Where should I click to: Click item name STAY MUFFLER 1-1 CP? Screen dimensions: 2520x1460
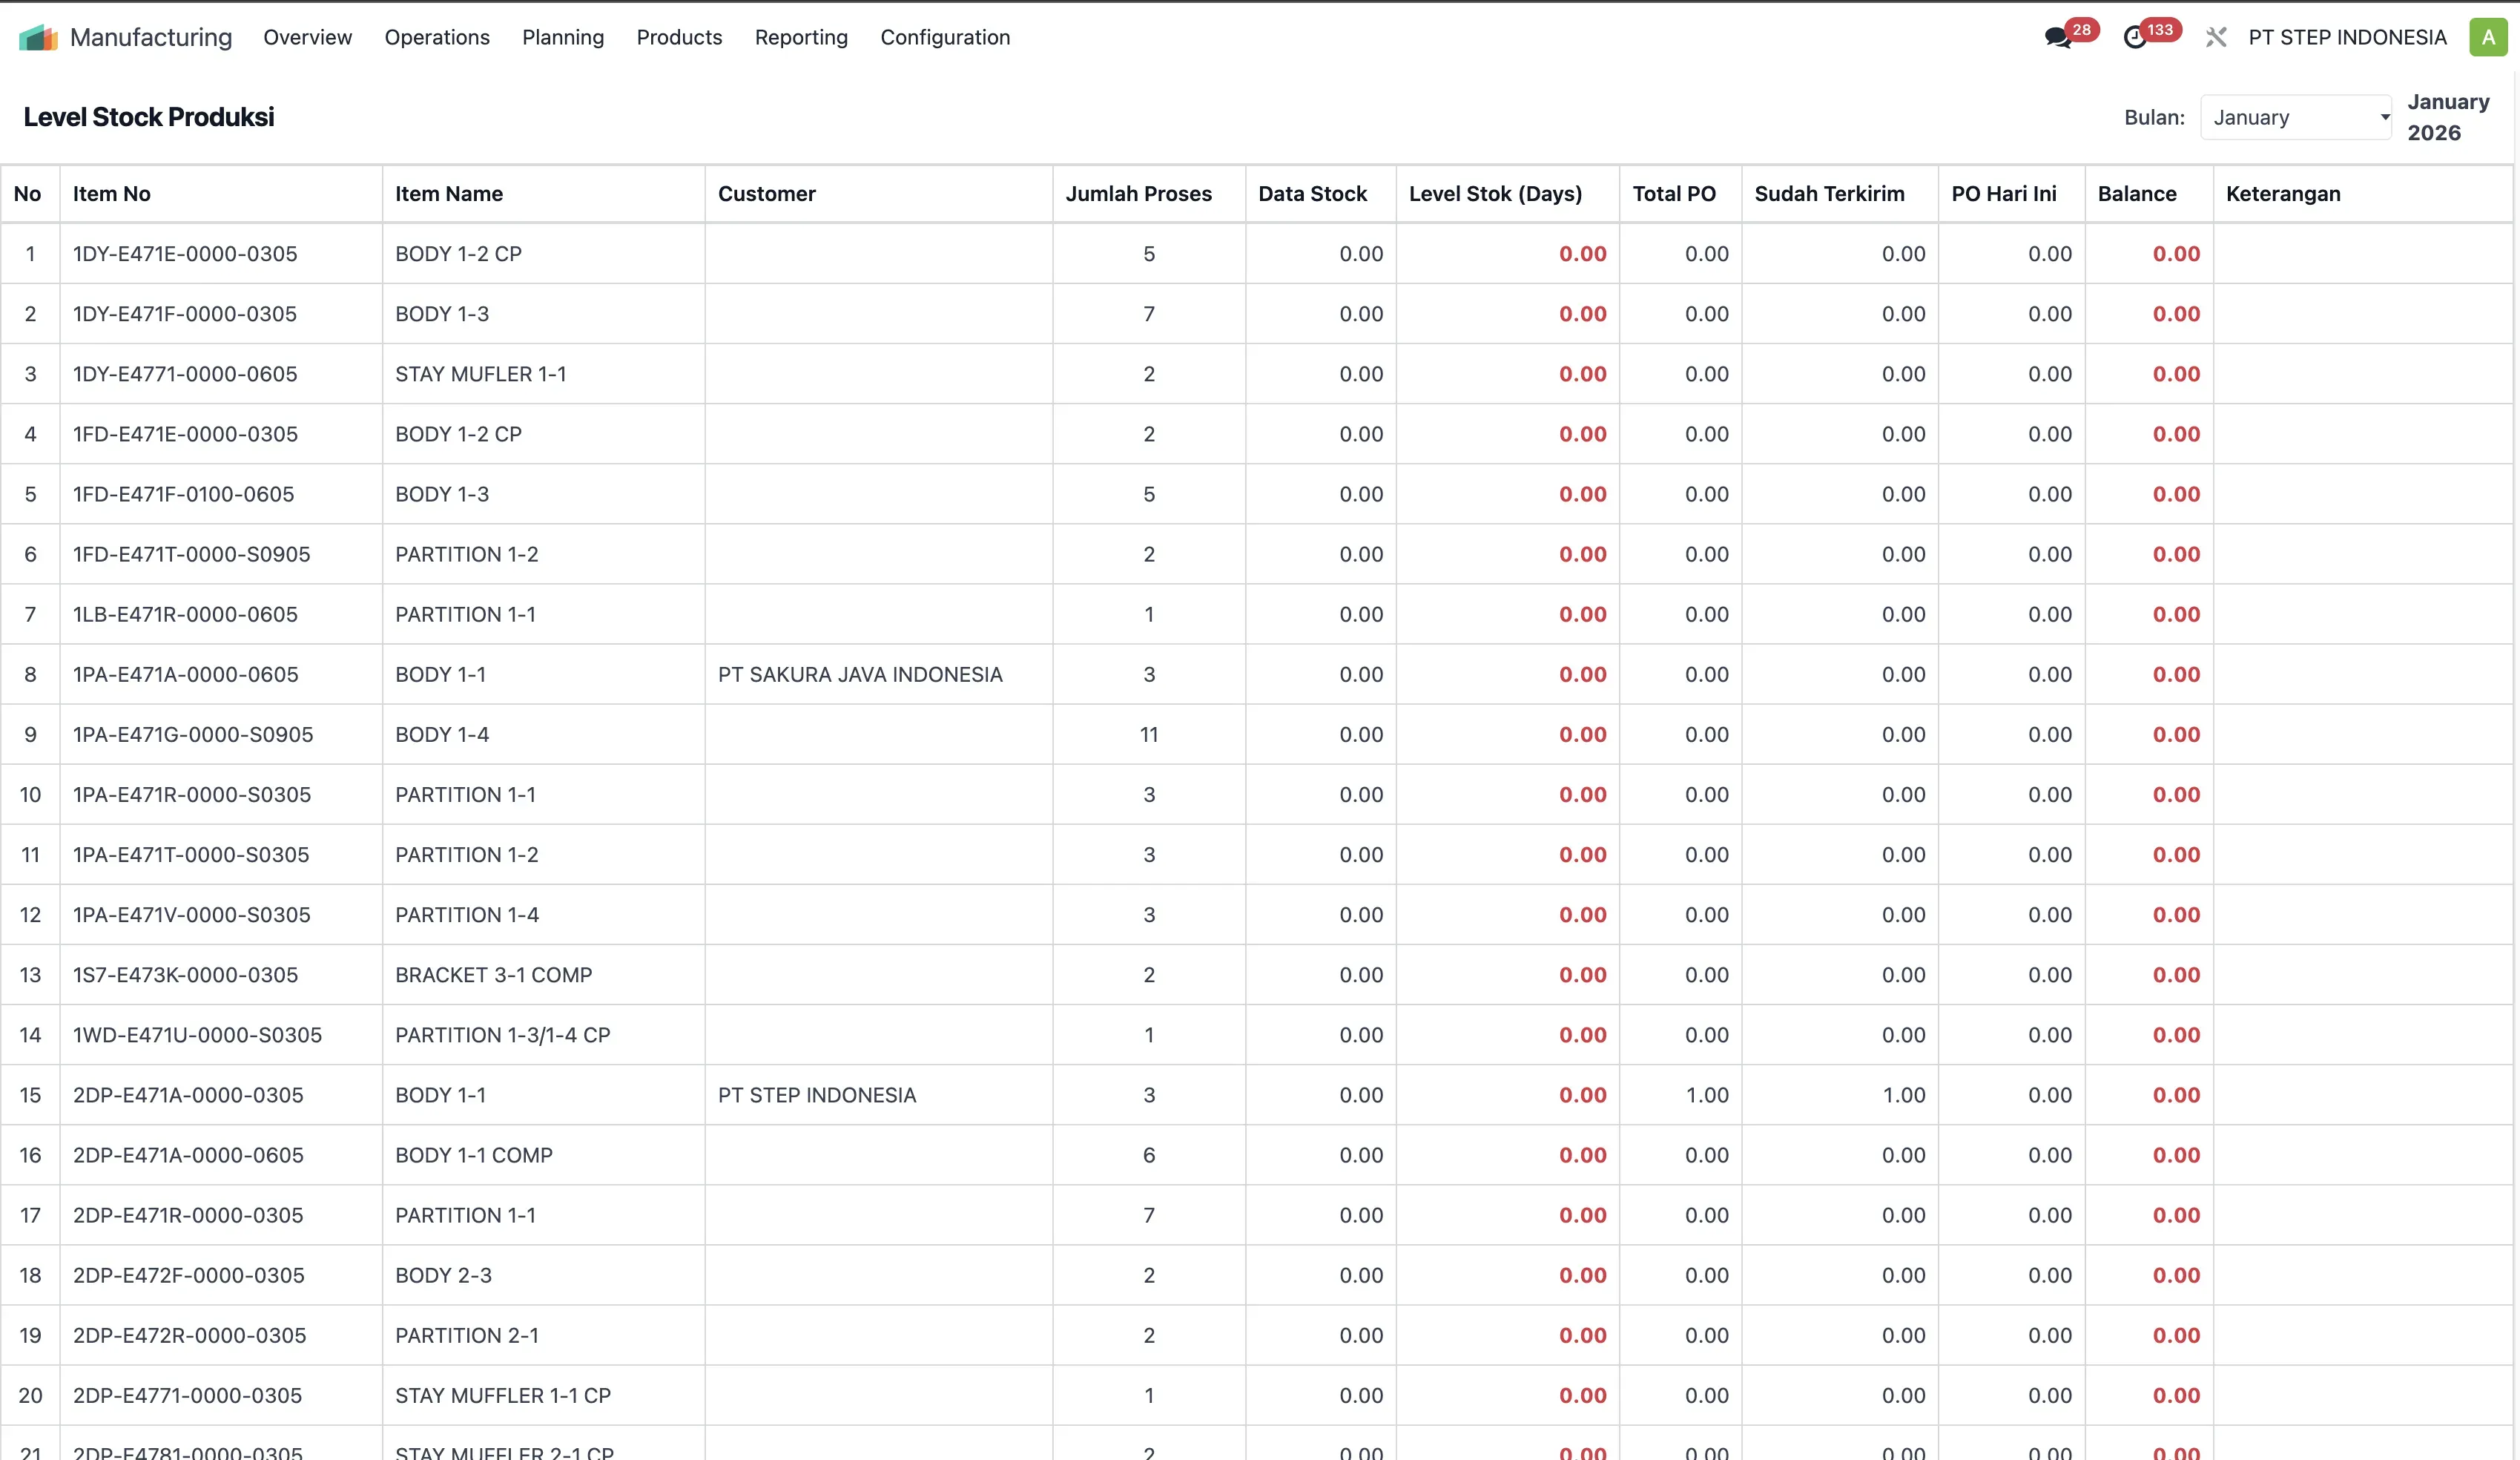point(503,1395)
